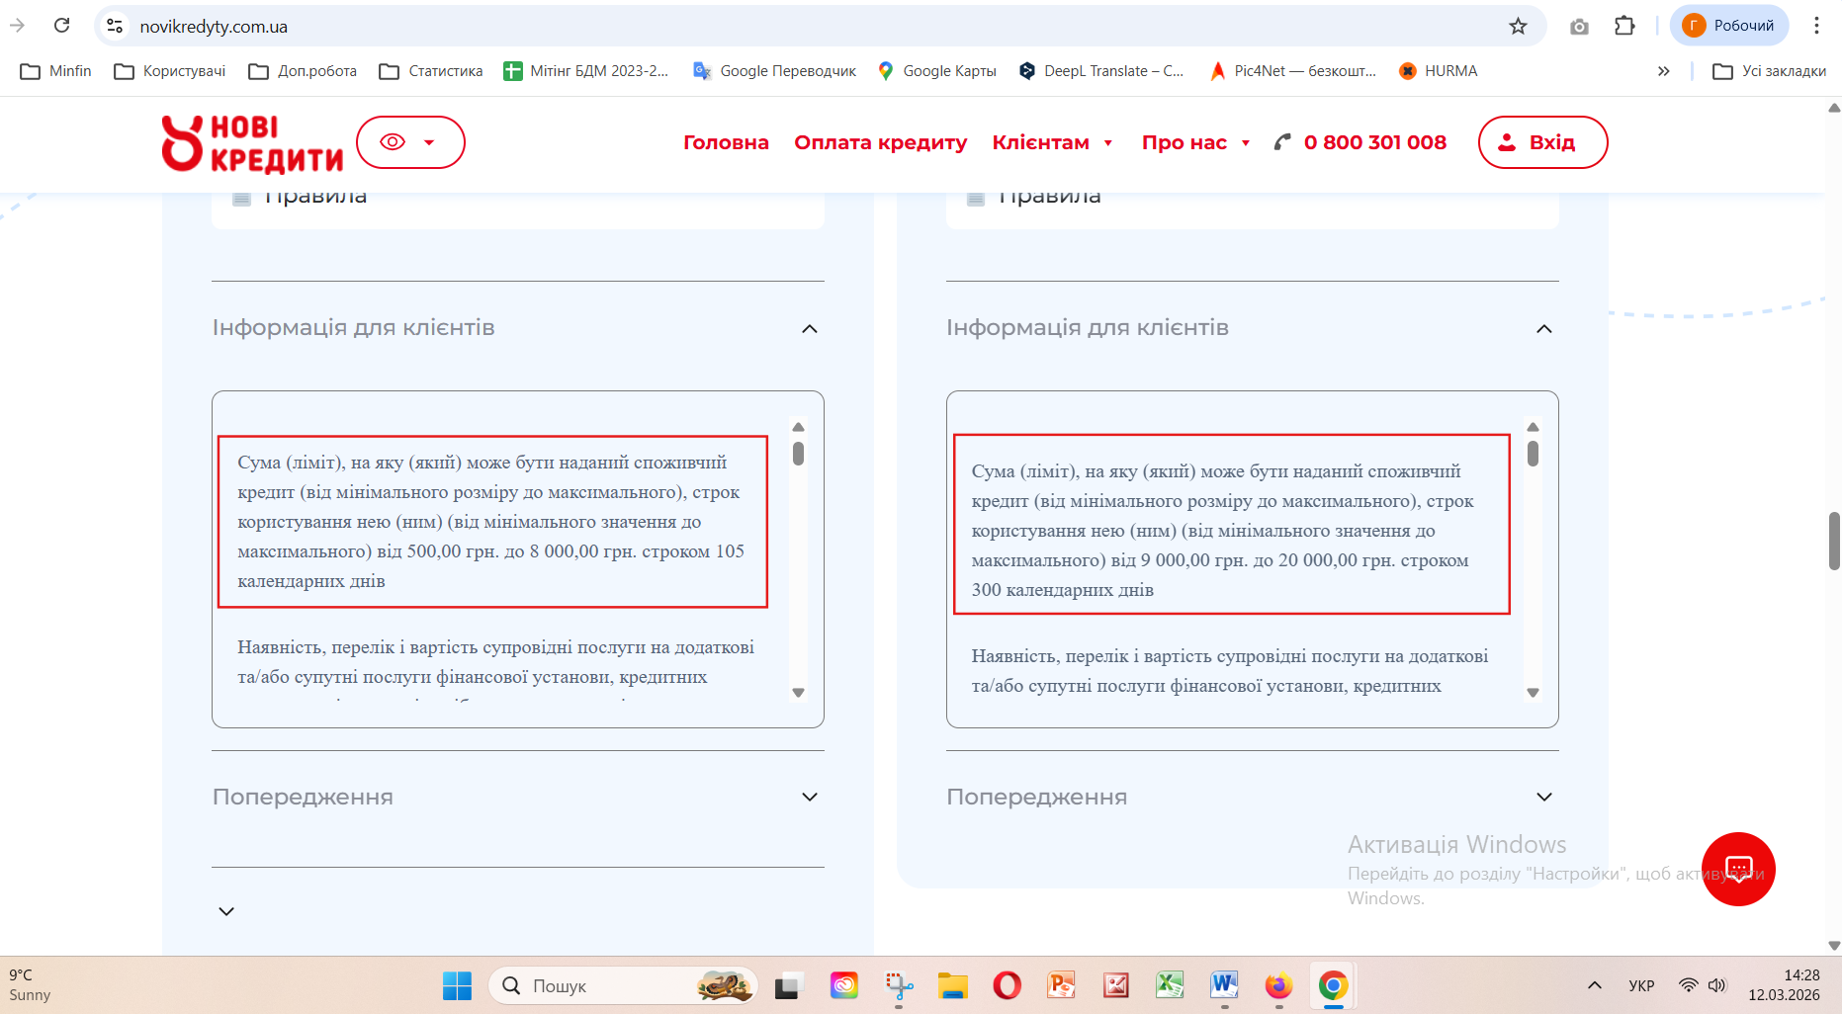Show hidden system tray icons
Image resolution: width=1842 pixels, height=1014 pixels.
pyautogui.click(x=1594, y=985)
